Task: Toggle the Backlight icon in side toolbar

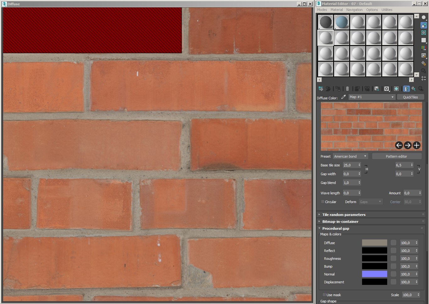Action: (424, 25)
